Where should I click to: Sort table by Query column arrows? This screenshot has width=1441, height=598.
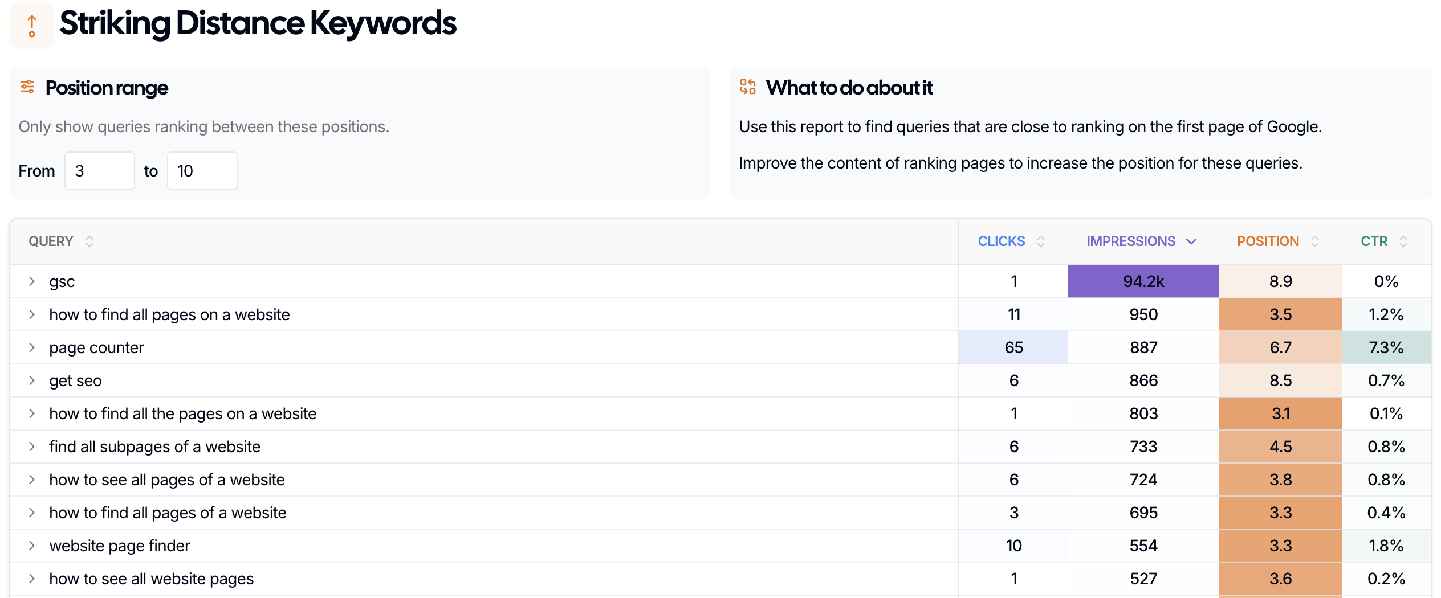click(x=89, y=241)
